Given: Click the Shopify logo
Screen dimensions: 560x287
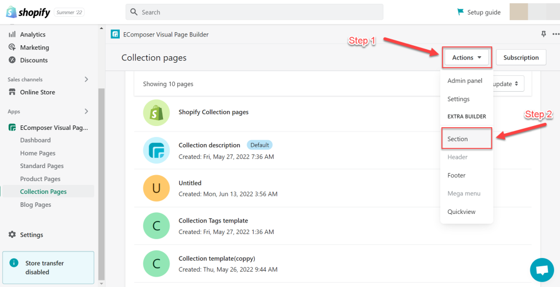Looking at the screenshot, I should [28, 12].
